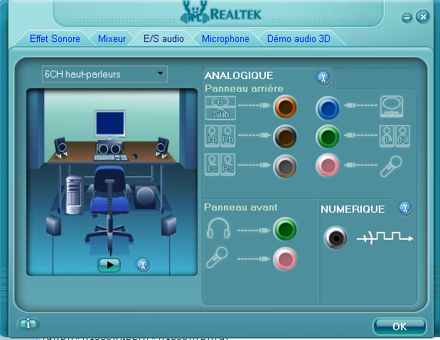
Task: Click the digital S/PDIF output jack
Action: (336, 238)
